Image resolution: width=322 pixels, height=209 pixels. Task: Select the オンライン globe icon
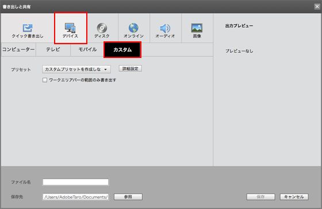click(x=133, y=28)
